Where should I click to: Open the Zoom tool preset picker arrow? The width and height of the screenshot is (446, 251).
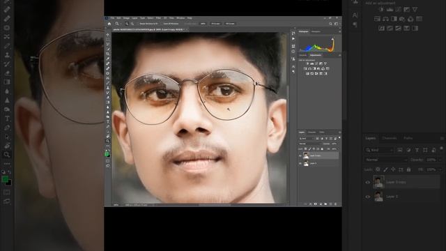[x=121, y=24]
